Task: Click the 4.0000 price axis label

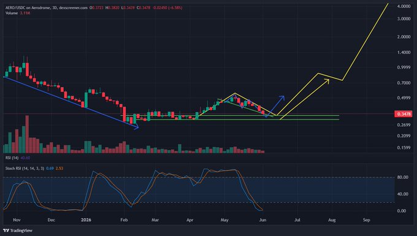Action: click(x=404, y=6)
